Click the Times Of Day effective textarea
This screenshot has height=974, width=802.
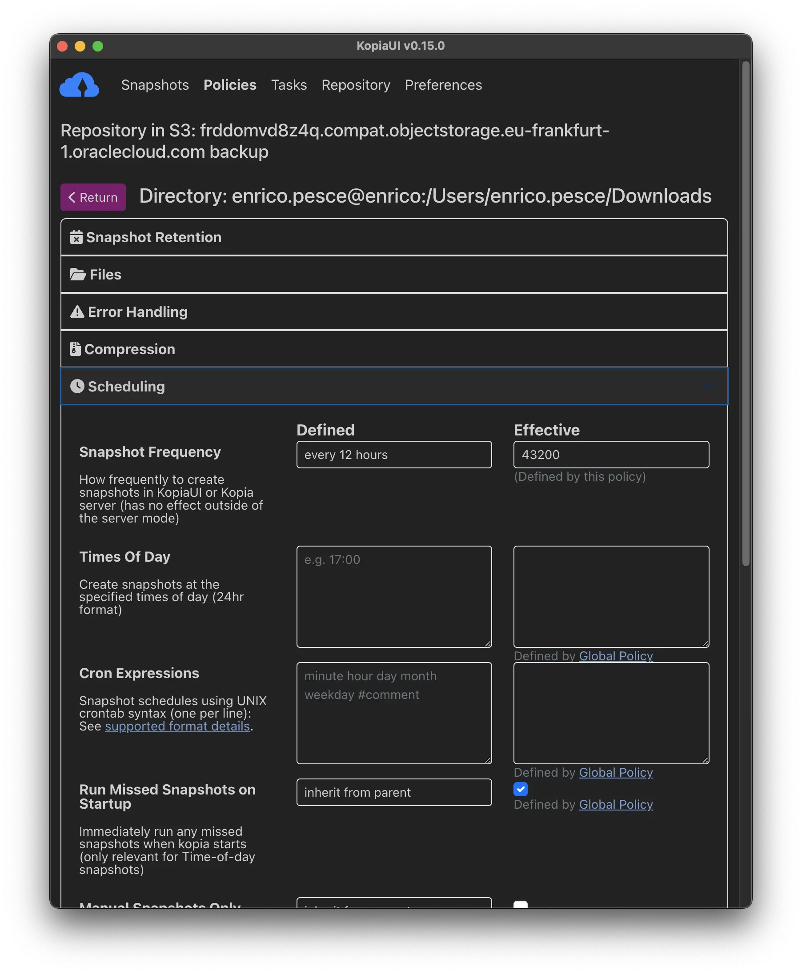(x=611, y=596)
